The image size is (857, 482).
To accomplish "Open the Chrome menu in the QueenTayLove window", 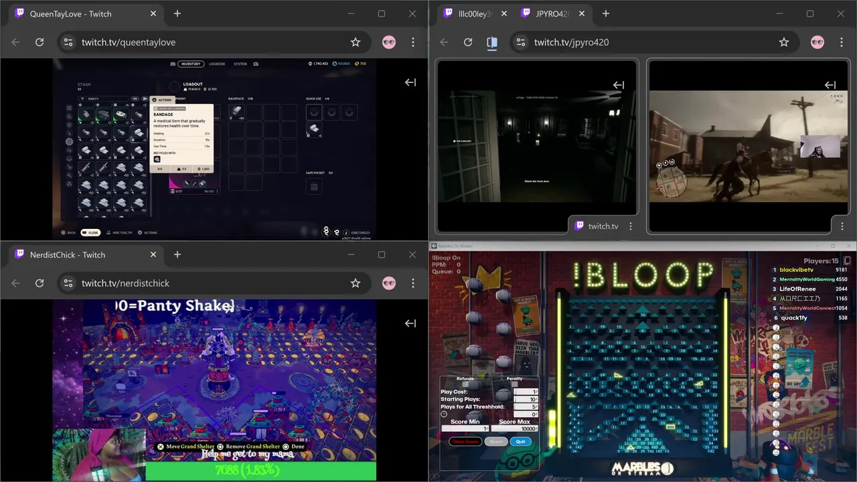I will point(413,42).
